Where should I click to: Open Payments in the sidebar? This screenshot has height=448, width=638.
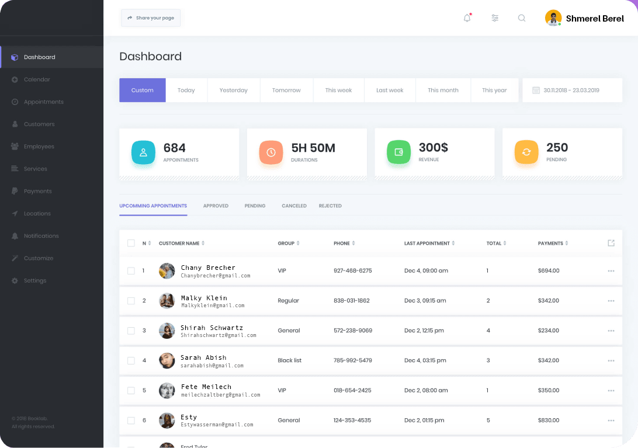coord(37,191)
